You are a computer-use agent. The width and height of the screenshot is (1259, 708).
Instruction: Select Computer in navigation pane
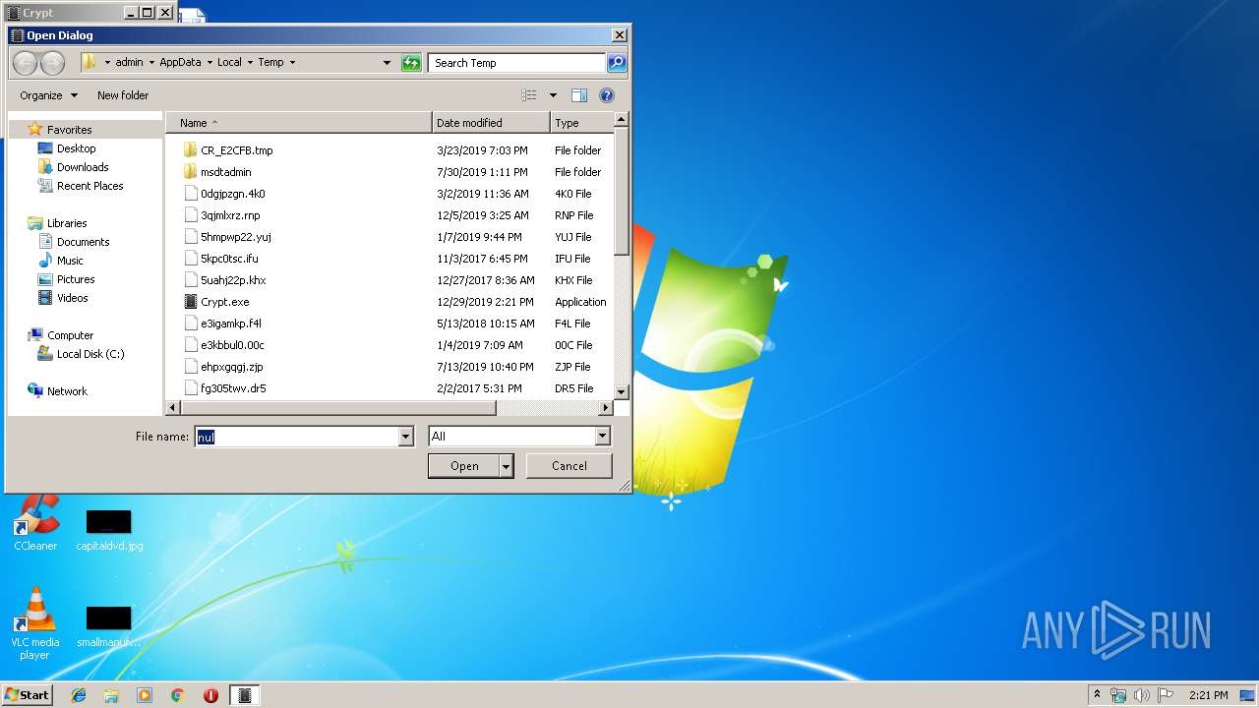point(70,335)
